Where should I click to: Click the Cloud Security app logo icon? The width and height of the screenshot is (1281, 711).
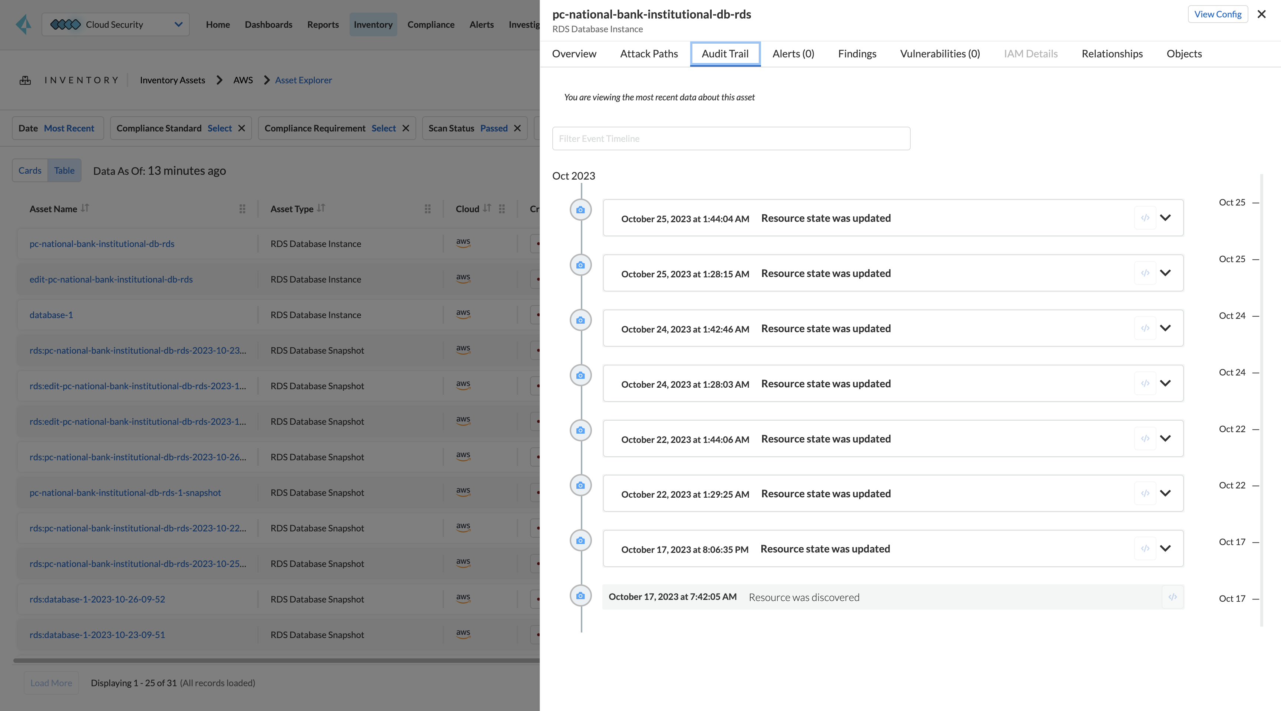(65, 24)
